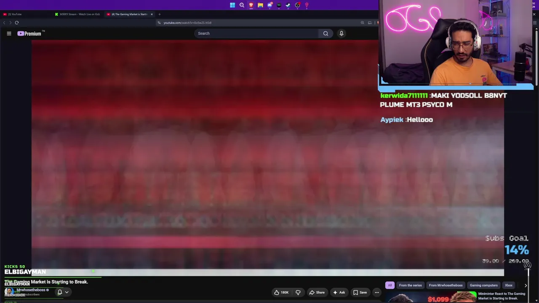Screen dimensions: 539x303
Task: Open site settings icon in address bar
Action: (x=159, y=23)
